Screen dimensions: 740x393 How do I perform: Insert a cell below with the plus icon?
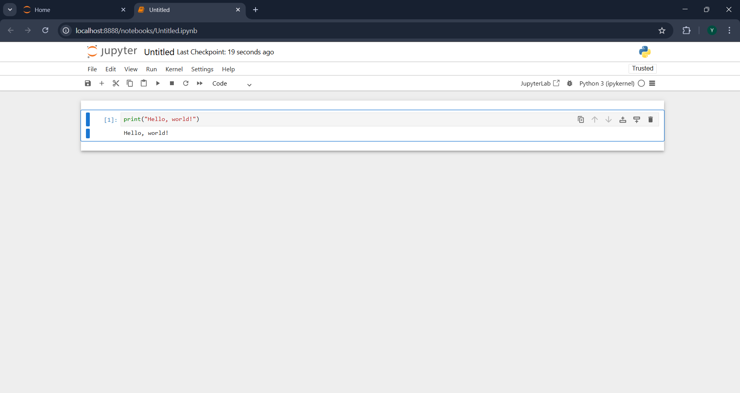[x=102, y=83]
